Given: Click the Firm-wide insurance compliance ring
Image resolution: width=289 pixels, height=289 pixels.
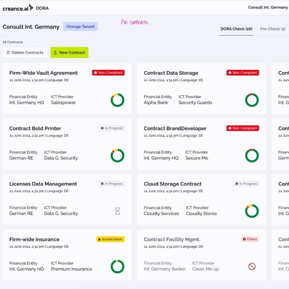Looking at the screenshot, I should (117, 266).
